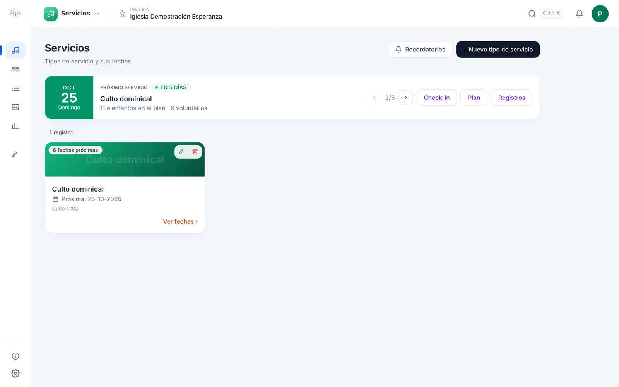Click the Culto dominical next service title
Viewport: 619px width, 387px height.
pos(126,99)
